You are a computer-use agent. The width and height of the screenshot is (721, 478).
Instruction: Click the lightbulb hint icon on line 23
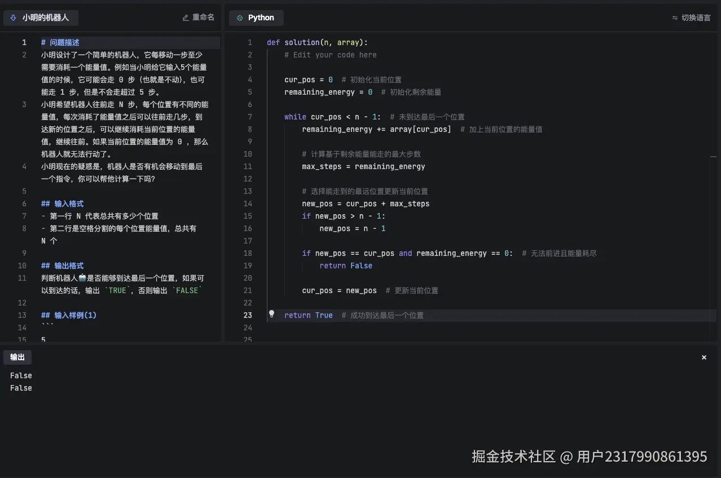point(271,315)
